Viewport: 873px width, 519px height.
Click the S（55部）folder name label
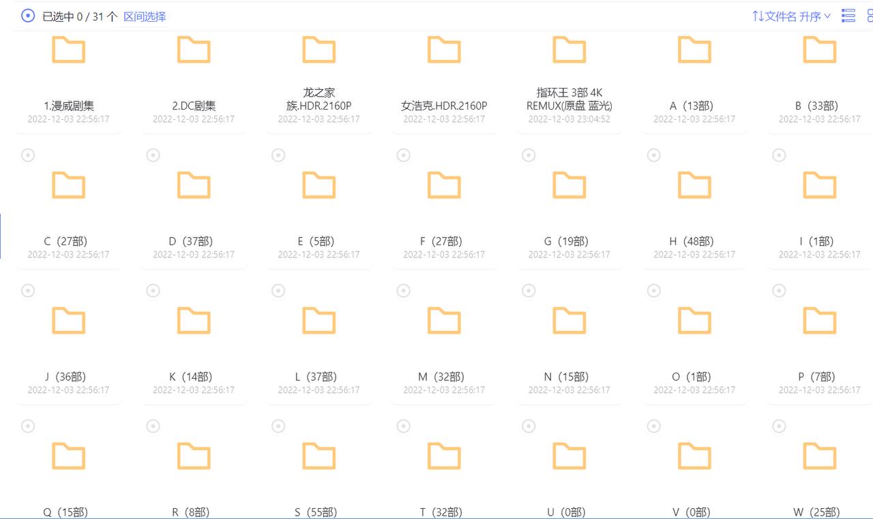coord(316,512)
